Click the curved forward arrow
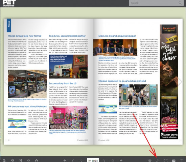186x162 pixels. pos(121,161)
